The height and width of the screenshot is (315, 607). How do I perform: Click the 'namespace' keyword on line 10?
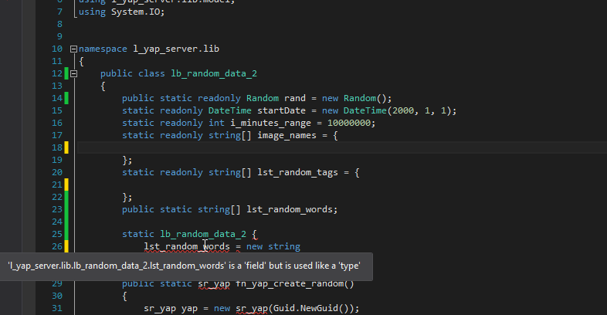[103, 49]
